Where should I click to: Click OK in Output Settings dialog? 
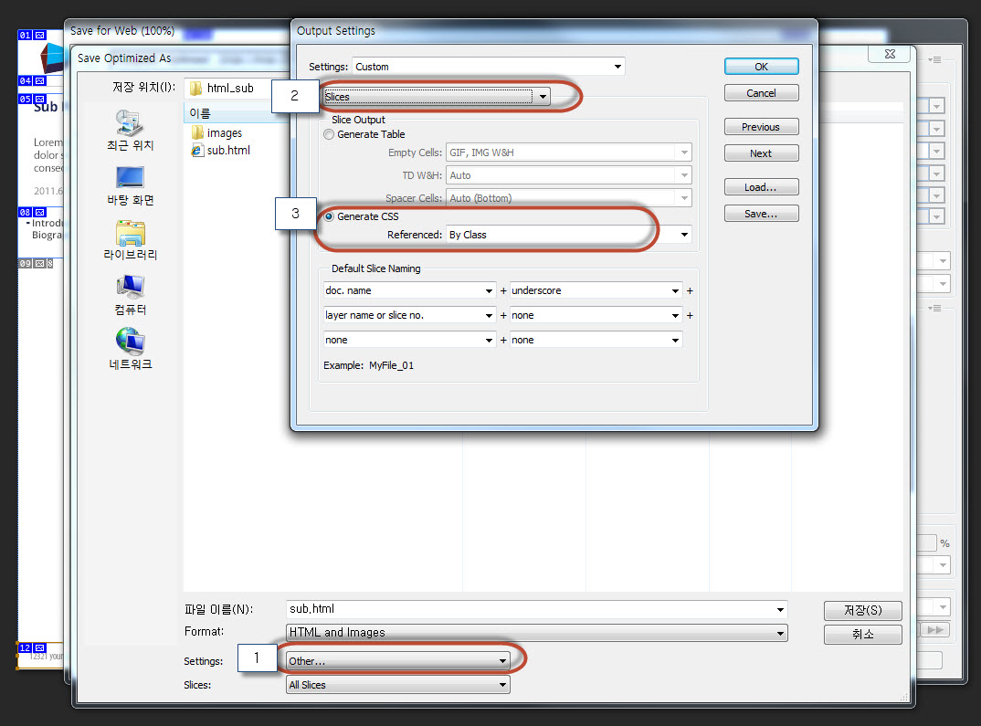[761, 67]
